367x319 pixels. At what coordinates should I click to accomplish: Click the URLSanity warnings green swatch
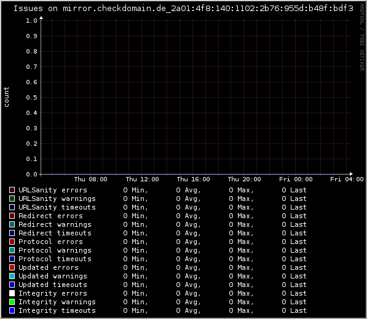[12, 199]
